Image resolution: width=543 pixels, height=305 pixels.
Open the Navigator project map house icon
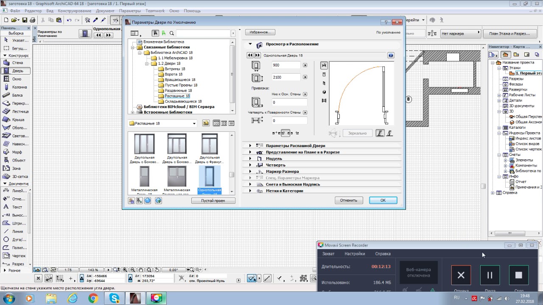coord(505,55)
